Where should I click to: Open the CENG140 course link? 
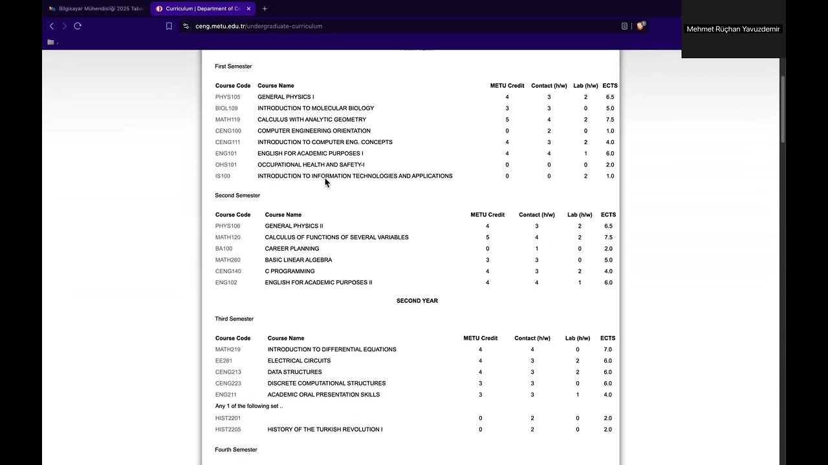(x=228, y=271)
